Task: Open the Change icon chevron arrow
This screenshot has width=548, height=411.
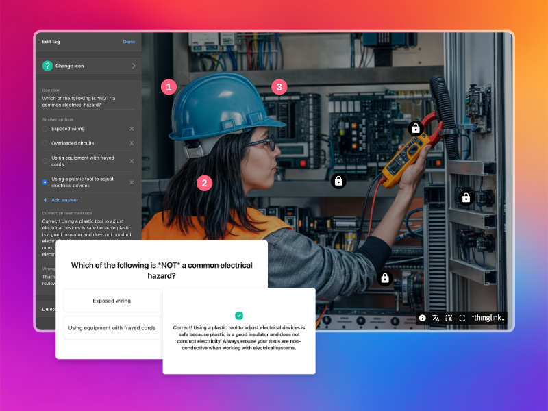Action: (134, 66)
